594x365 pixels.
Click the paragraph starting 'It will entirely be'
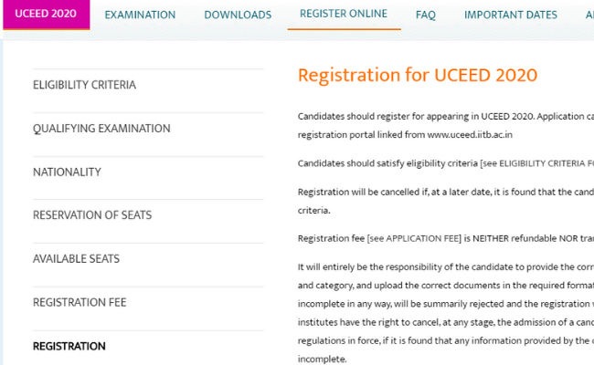pyautogui.click(x=445, y=268)
